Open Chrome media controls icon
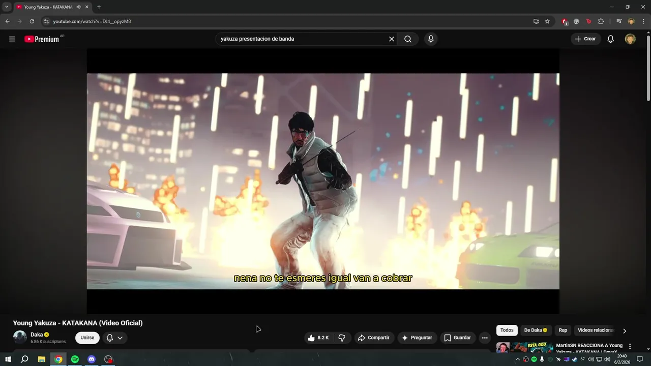 [x=619, y=21]
